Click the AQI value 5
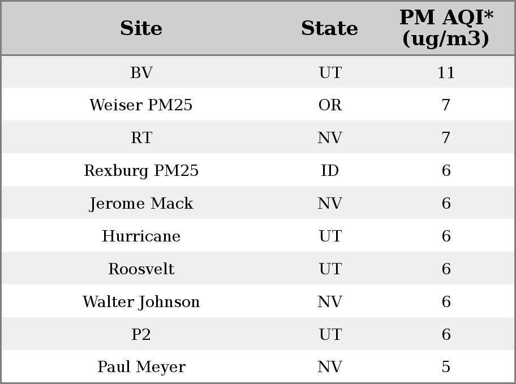Image resolution: width=516 pixels, height=384 pixels. click(446, 367)
